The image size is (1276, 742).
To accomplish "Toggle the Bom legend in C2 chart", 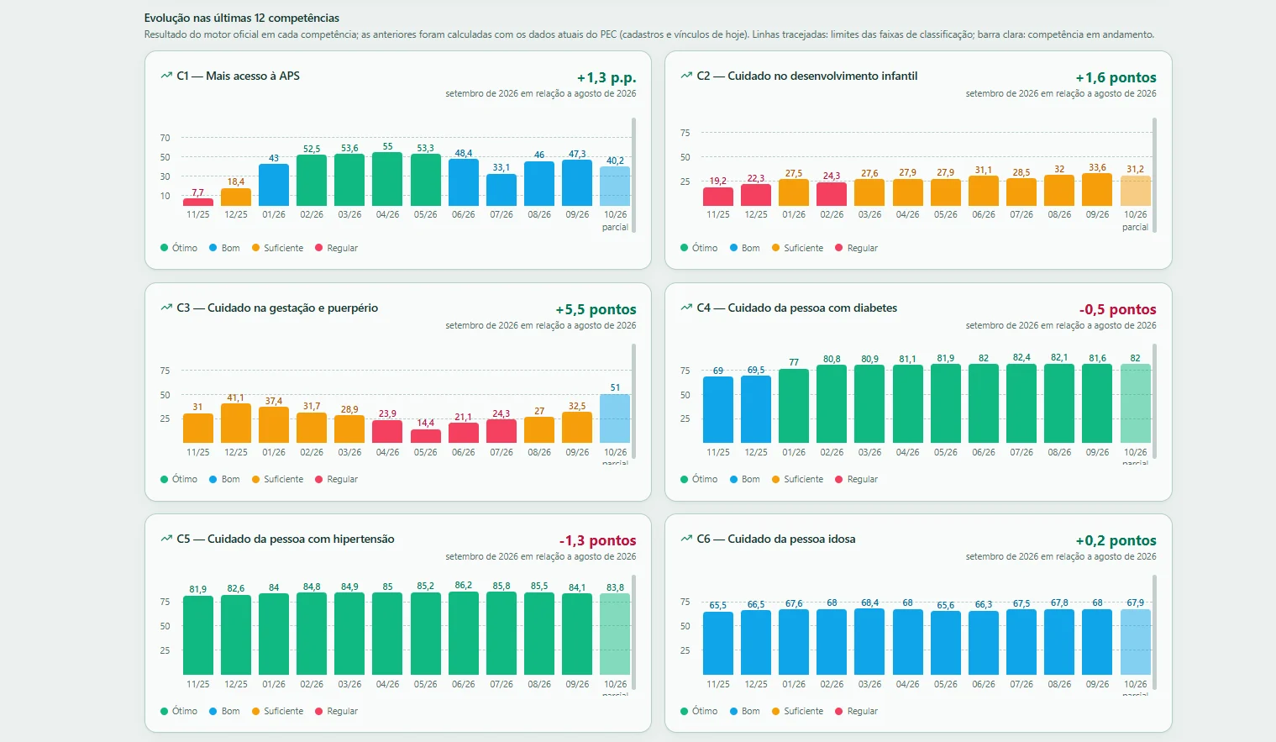I will click(745, 248).
